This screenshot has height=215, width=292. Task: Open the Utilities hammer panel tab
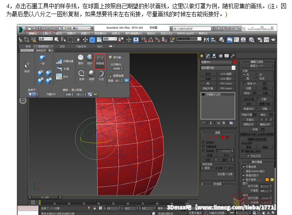pyautogui.click(x=233, y=56)
